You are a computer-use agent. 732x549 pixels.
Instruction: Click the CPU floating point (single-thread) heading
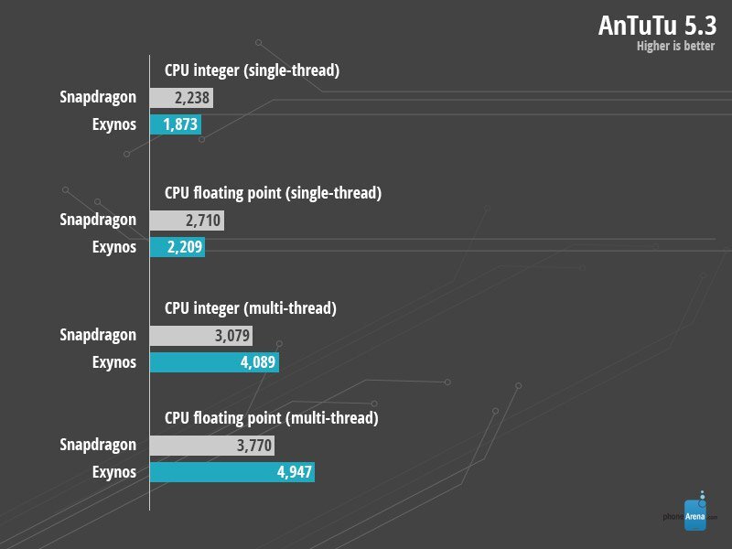pos(273,193)
